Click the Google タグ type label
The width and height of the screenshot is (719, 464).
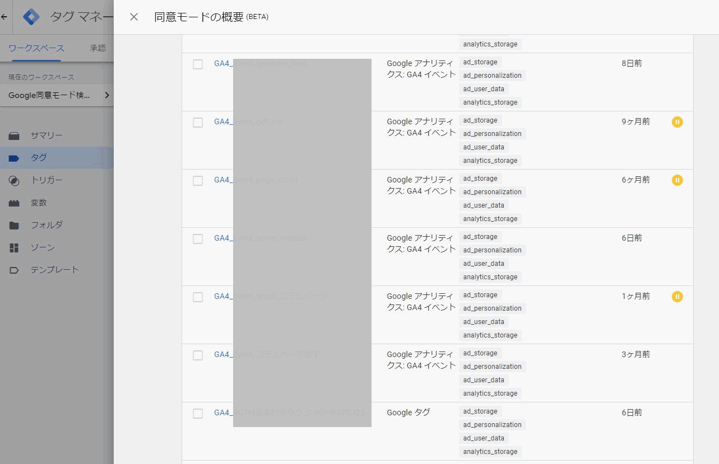click(409, 413)
